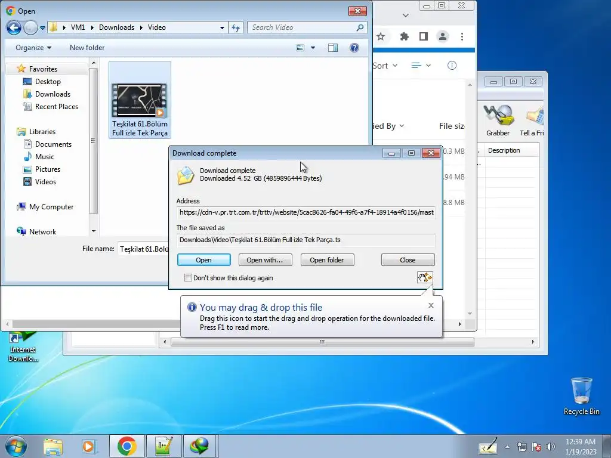Click the File size column header

[x=452, y=126]
